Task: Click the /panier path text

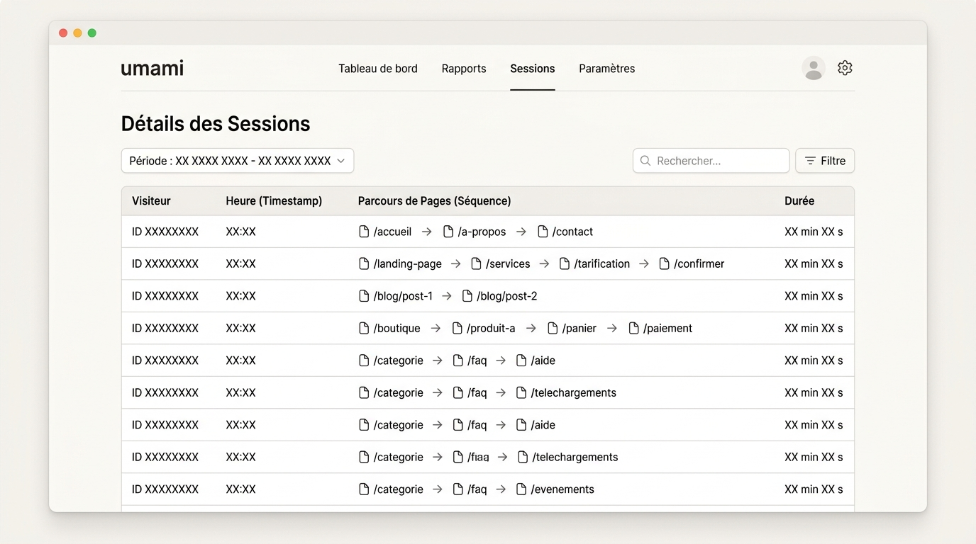Action: point(579,328)
